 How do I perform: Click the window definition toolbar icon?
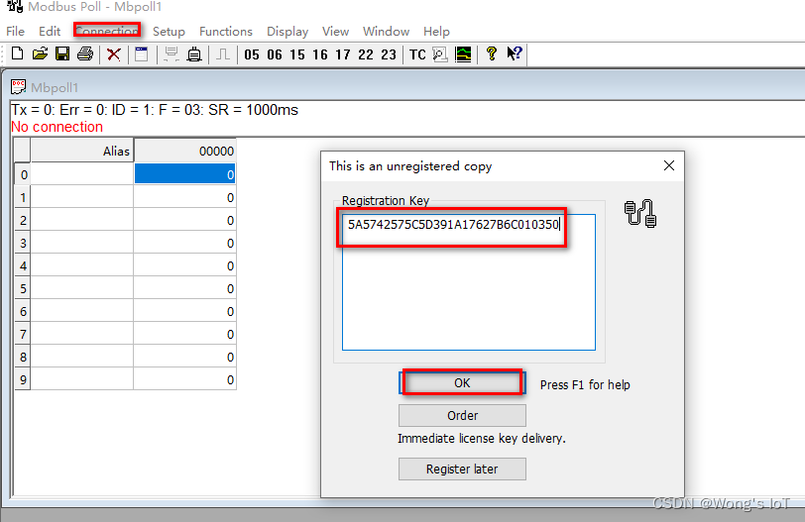pyautogui.click(x=141, y=53)
